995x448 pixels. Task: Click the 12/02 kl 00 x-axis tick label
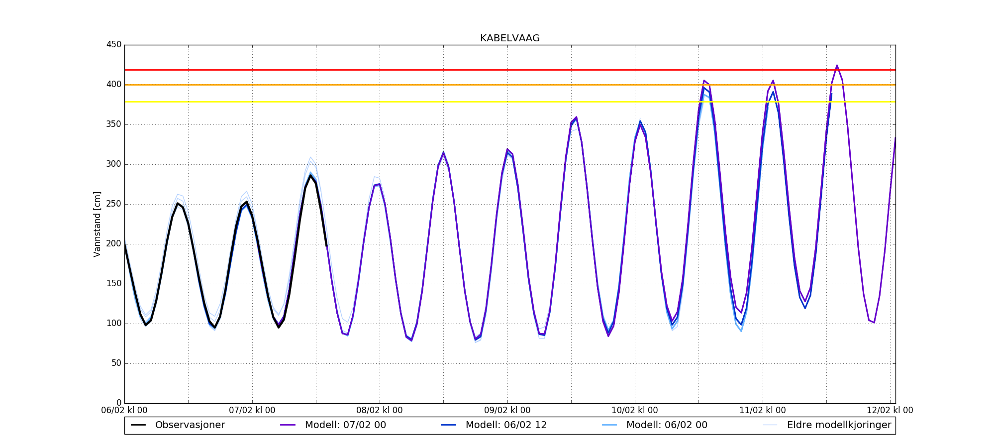890,411
